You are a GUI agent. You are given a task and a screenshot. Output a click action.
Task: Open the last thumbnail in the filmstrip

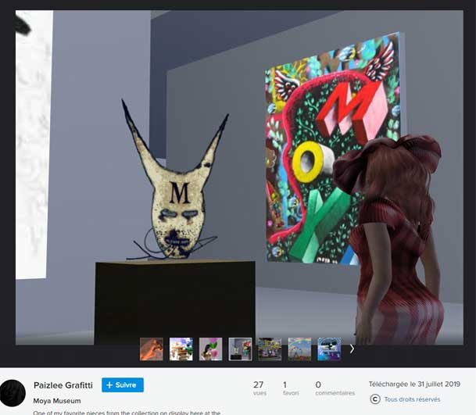[x=329, y=349]
